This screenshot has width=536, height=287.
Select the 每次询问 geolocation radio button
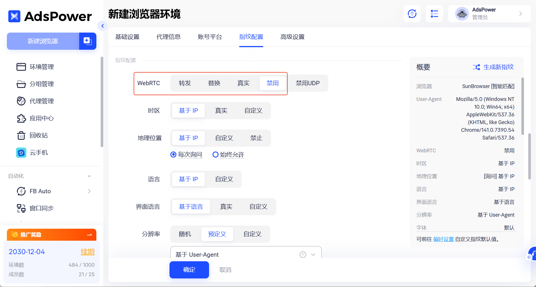click(173, 154)
